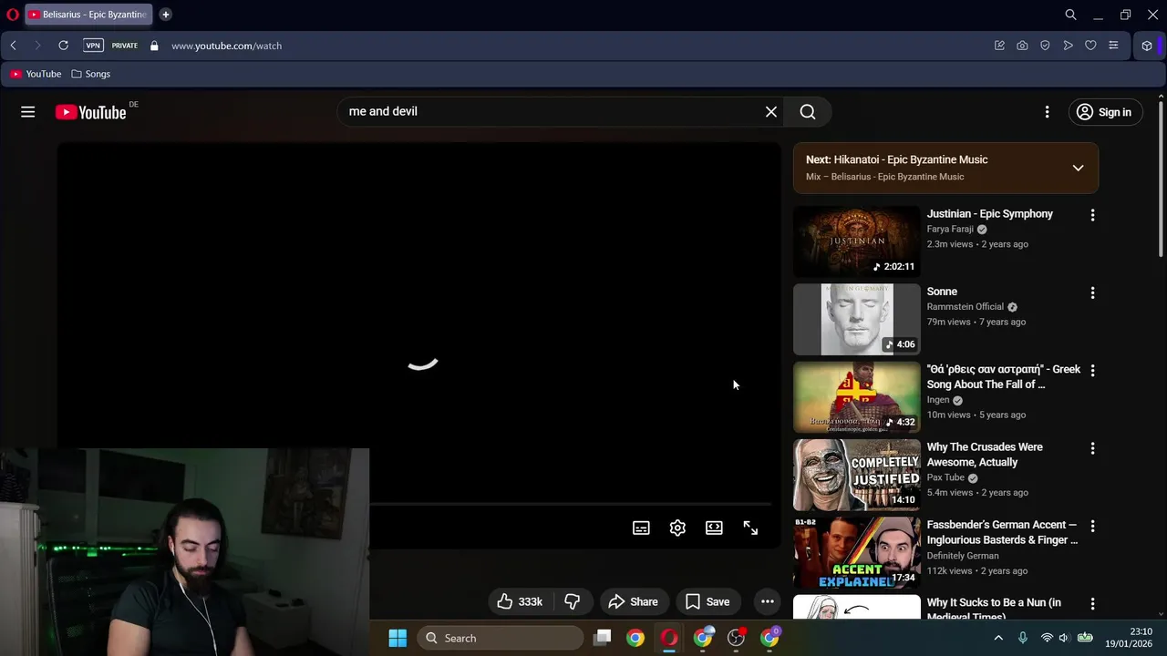Bookmark page with the heart icon
The height and width of the screenshot is (656, 1167).
click(x=1090, y=46)
